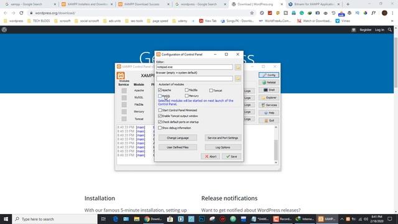398x224 pixels.
Task: Open User Defined Files
Action: point(178,147)
